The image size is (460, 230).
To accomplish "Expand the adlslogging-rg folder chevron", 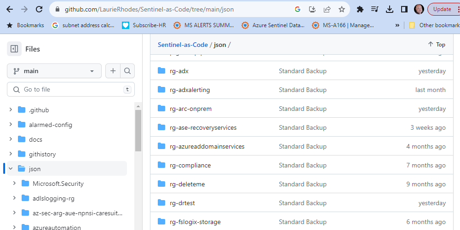I will pyautogui.click(x=14, y=198).
